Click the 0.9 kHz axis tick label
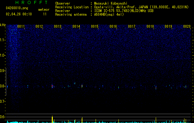 click(x=2, y=71)
